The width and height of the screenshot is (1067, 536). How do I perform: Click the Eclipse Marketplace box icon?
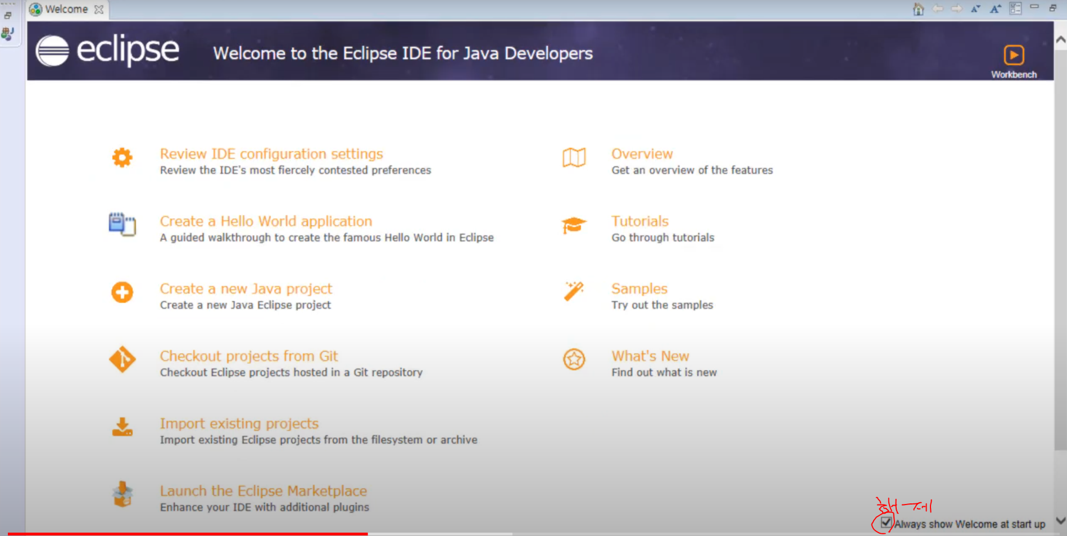(x=122, y=494)
